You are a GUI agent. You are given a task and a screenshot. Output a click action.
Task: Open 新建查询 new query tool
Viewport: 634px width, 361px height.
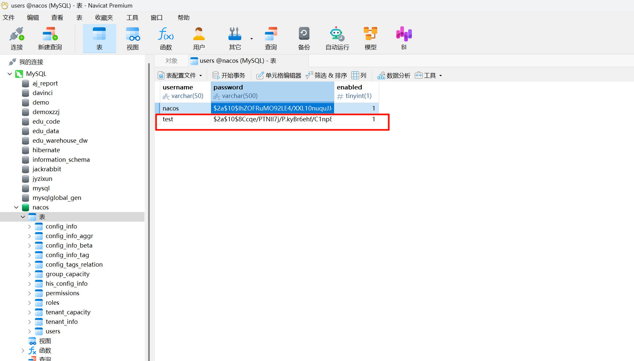[x=50, y=35]
